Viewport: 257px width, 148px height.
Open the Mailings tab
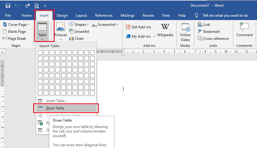(127, 15)
